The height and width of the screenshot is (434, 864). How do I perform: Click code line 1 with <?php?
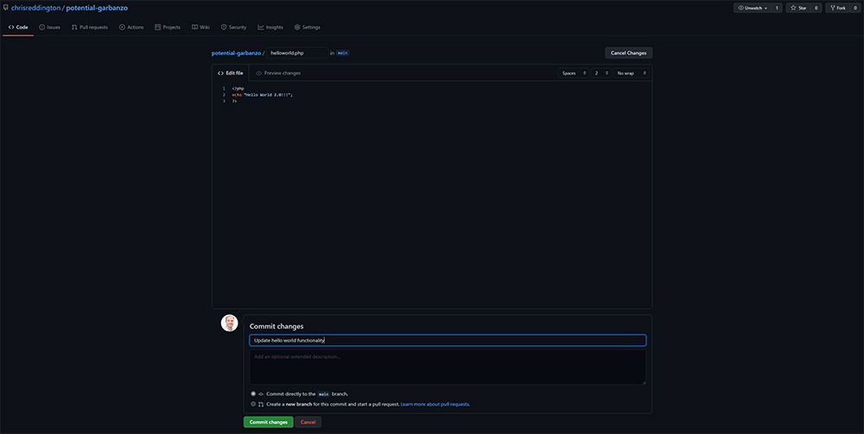[x=238, y=88]
